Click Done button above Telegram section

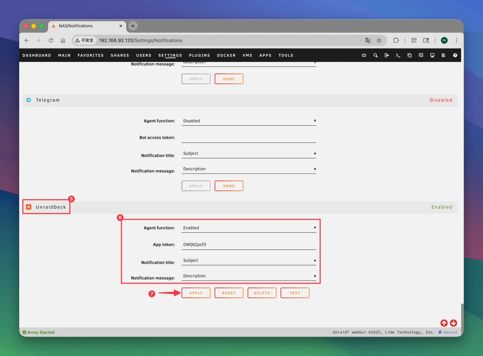coord(229,79)
